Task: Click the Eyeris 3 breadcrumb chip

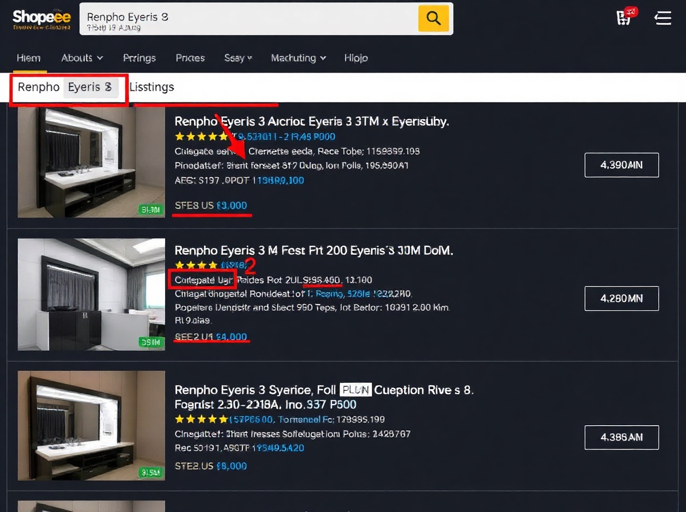Action: click(90, 87)
